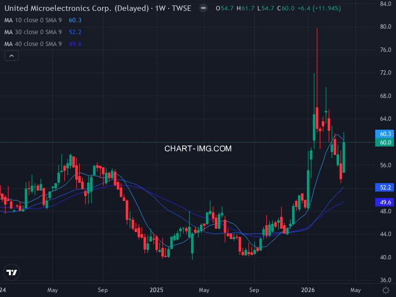Select the MA 10 close indicator legend

coord(33,20)
